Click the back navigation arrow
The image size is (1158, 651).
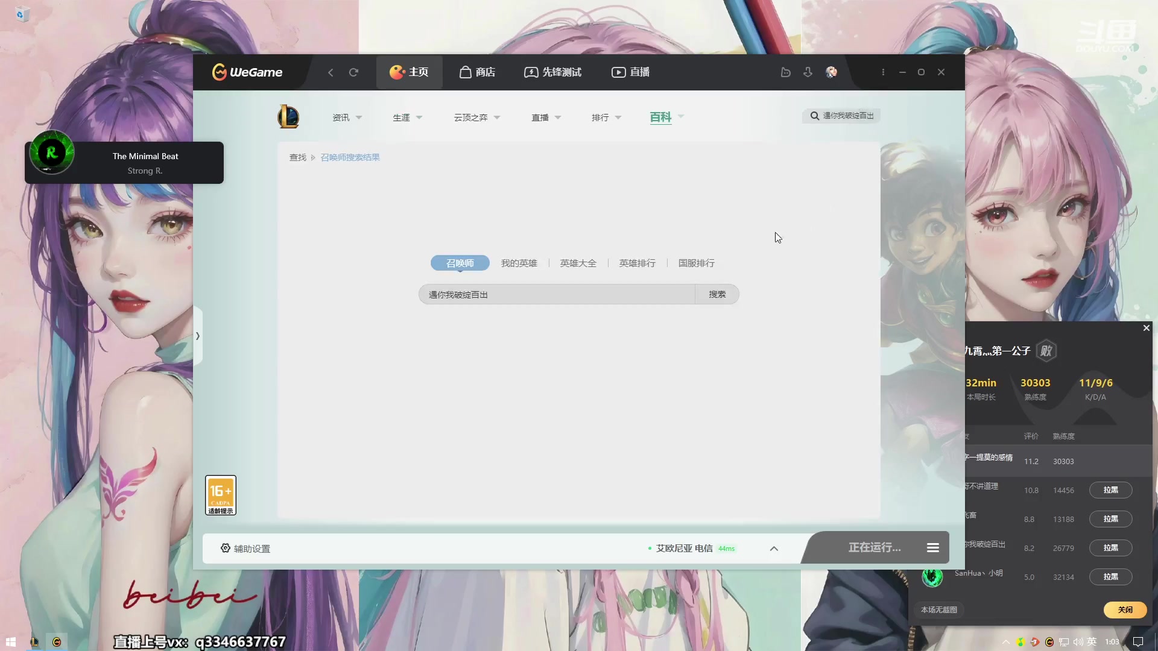(x=331, y=72)
